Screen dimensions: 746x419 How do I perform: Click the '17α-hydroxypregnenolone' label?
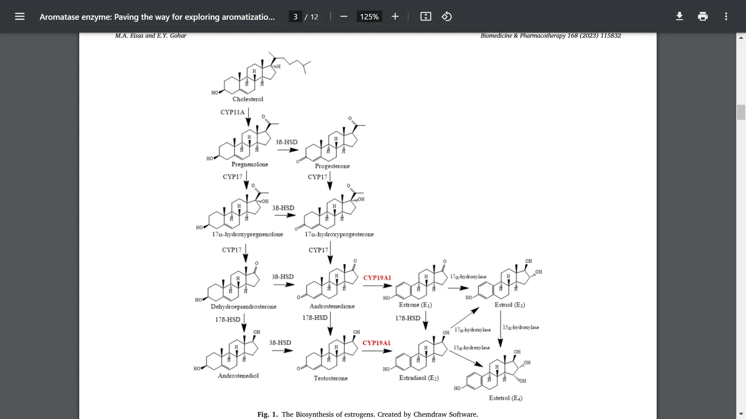coord(248,234)
